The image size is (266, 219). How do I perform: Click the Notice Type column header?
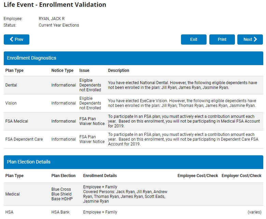[62, 71]
